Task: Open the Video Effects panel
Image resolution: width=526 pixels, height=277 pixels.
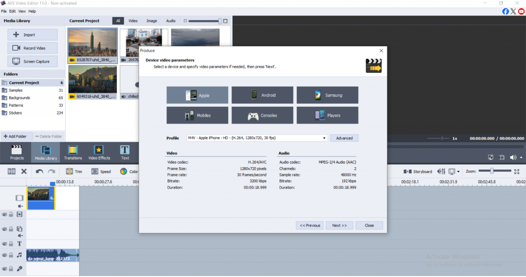Action: 99,152
